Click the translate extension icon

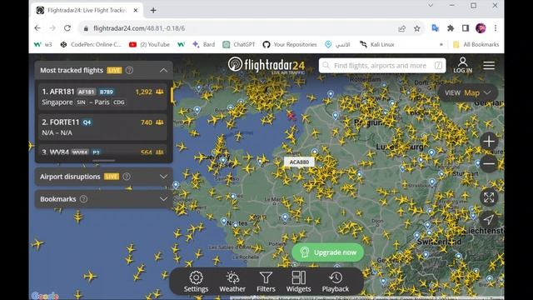point(435,28)
